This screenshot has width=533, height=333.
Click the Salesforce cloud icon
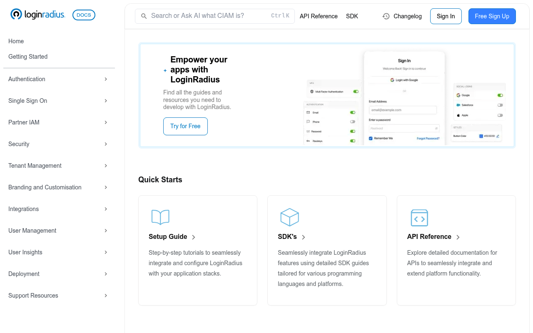point(458,105)
